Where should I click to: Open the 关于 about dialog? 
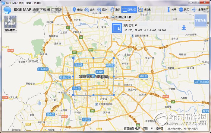tap(172, 10)
